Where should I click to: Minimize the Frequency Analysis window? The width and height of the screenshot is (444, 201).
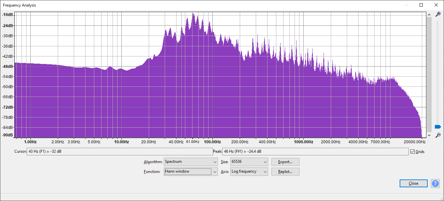click(x=406, y=5)
